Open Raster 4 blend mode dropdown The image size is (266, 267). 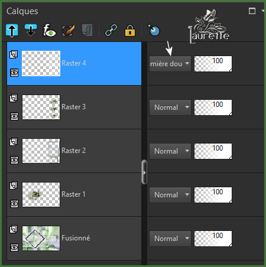point(170,64)
